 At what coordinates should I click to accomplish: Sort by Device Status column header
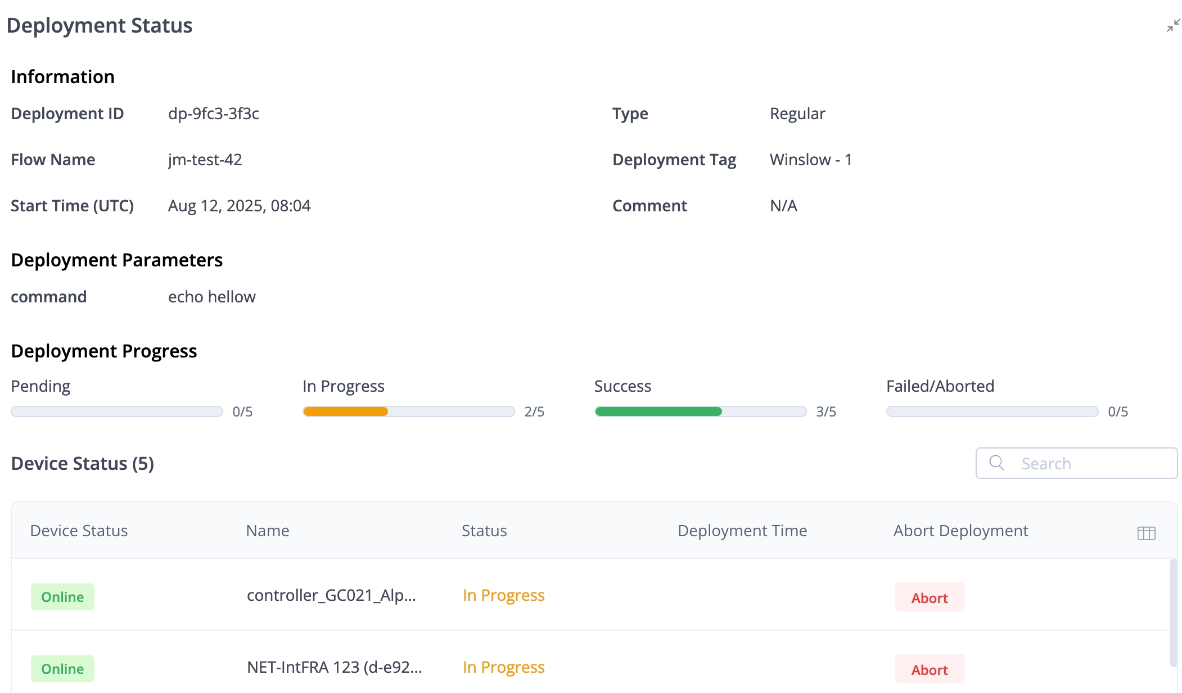pos(79,531)
